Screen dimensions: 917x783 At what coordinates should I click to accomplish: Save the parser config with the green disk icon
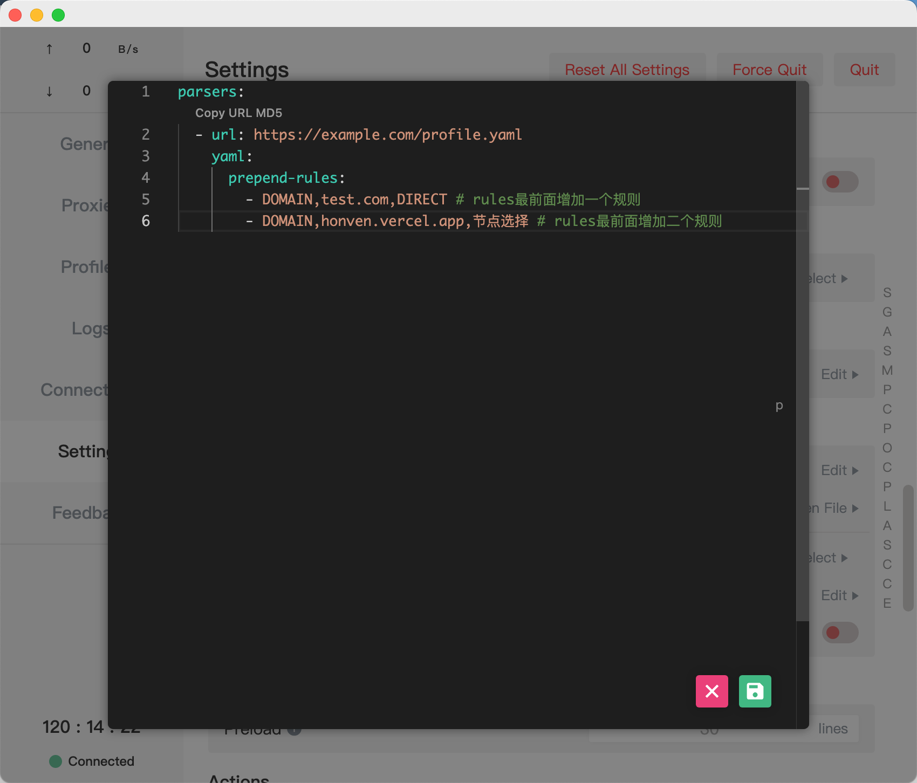click(x=755, y=691)
